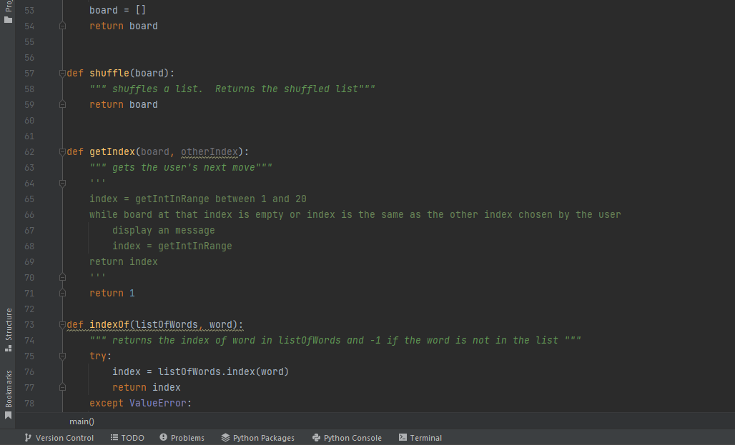735x445 pixels.
Task: Click the indexOf function name
Action: (109, 324)
